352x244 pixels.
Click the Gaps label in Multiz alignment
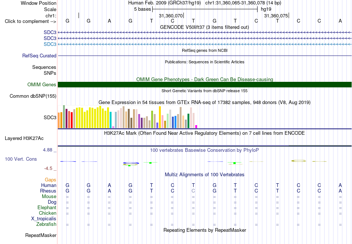[x=50, y=180]
